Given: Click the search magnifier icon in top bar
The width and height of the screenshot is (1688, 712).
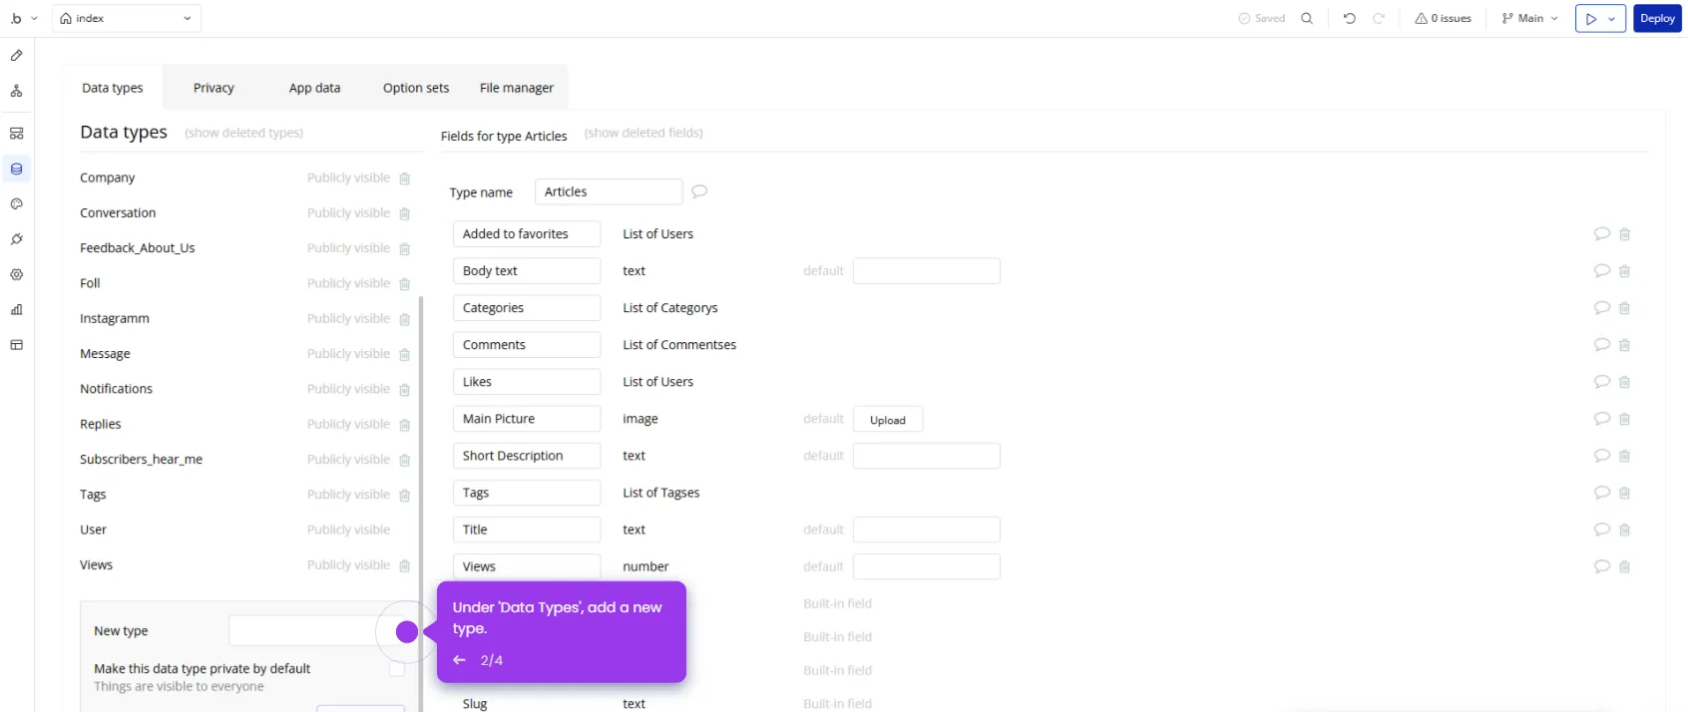Looking at the screenshot, I should click(x=1307, y=18).
